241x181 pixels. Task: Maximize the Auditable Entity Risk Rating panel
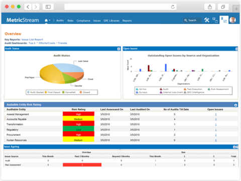235,105
